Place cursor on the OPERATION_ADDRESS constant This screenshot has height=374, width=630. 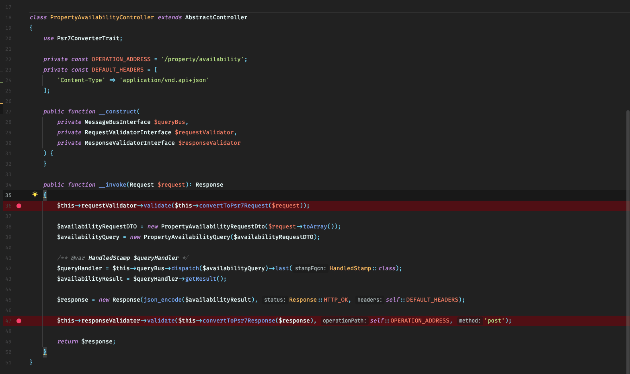click(x=121, y=59)
